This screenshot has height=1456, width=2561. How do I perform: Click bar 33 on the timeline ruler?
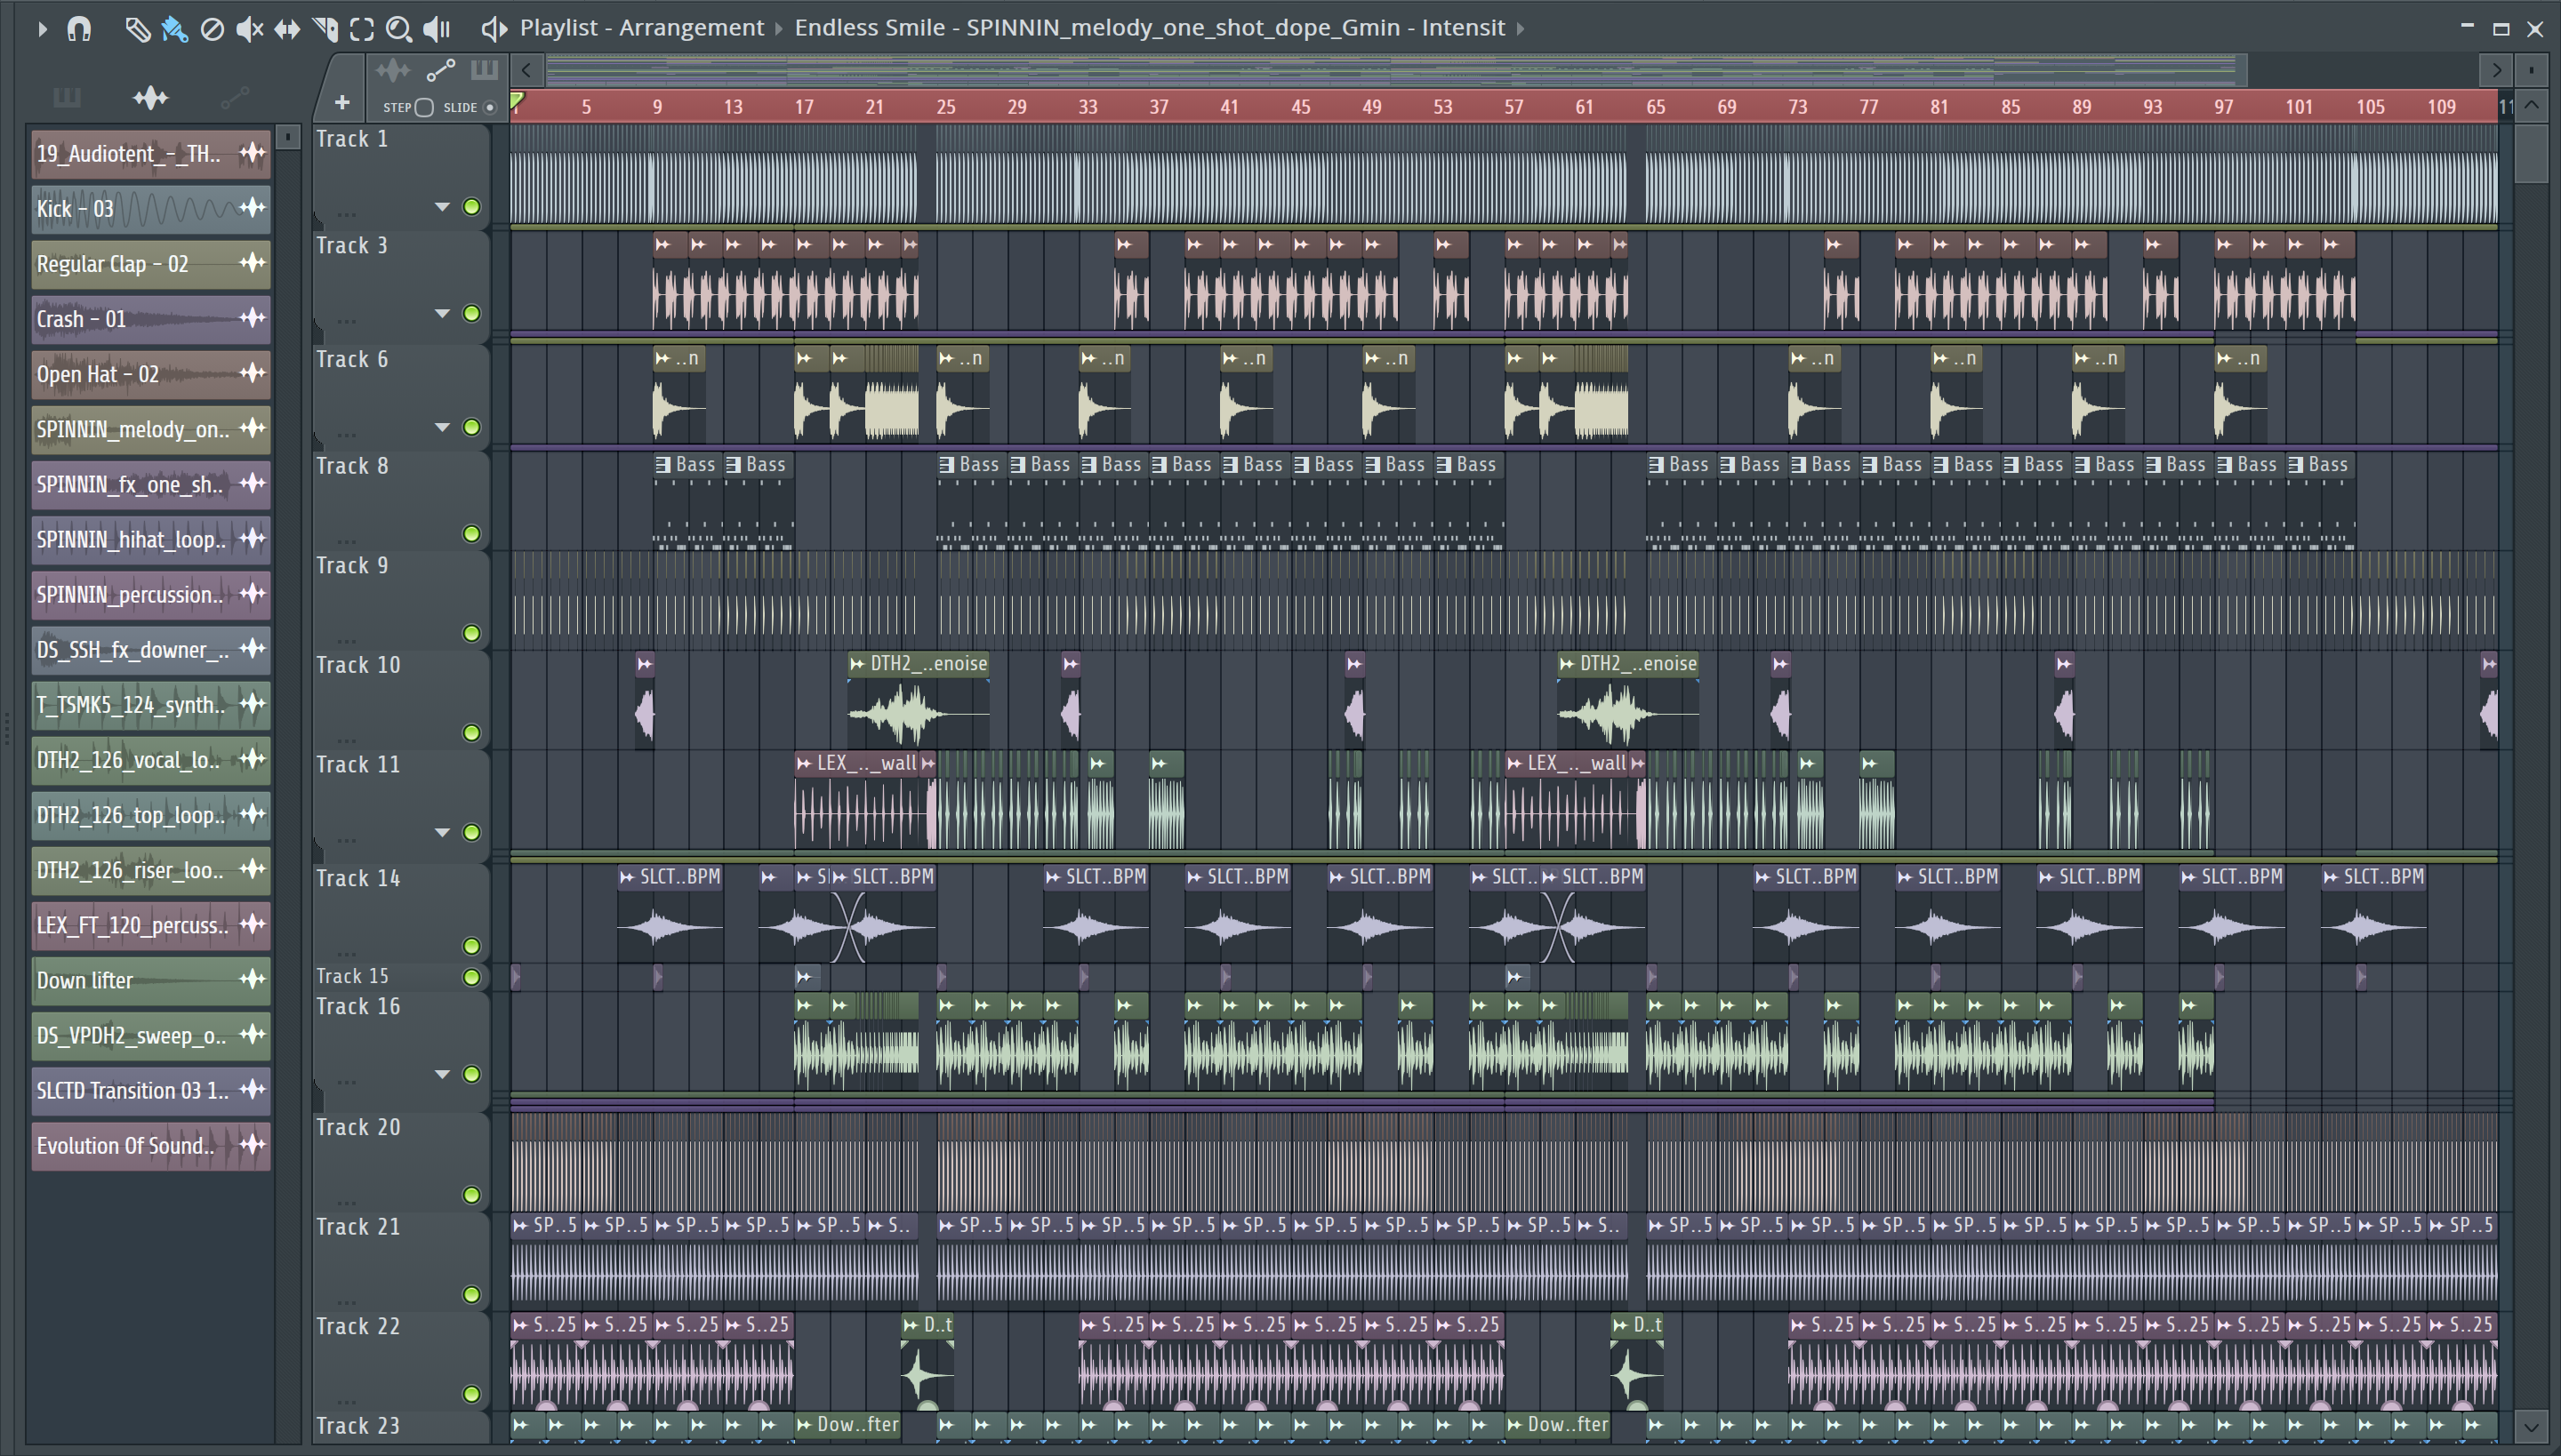tap(1088, 107)
